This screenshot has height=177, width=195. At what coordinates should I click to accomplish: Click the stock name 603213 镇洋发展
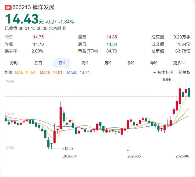tap(33, 7)
